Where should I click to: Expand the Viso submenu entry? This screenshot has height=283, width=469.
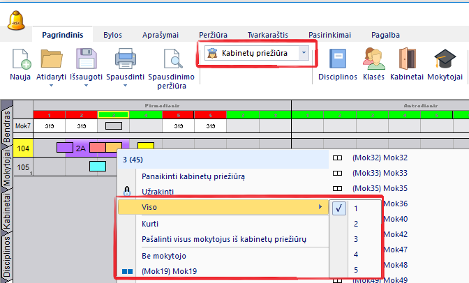coord(222,207)
